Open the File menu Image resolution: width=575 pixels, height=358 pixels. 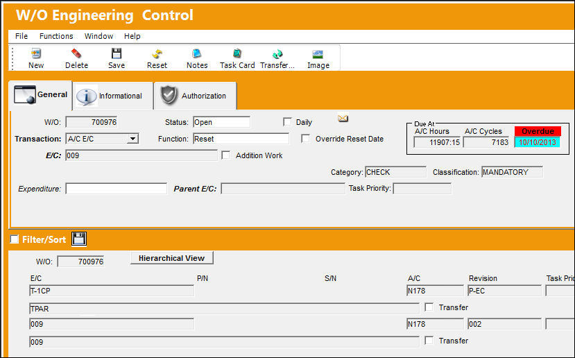[x=22, y=36]
